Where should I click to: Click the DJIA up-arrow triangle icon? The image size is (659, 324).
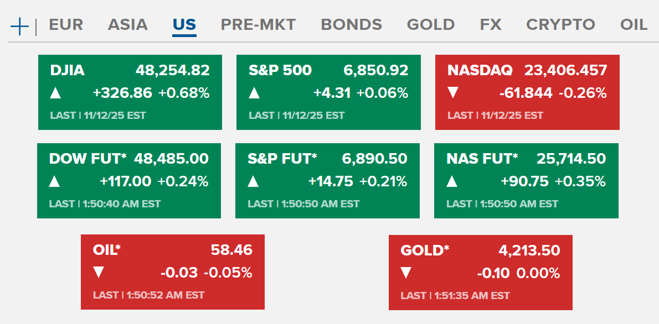[55, 93]
